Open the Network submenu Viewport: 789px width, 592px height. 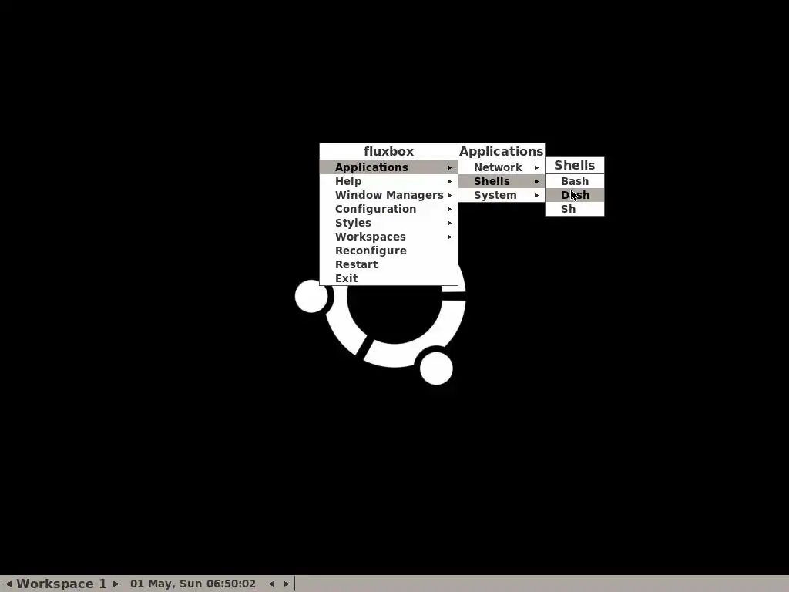coord(501,167)
